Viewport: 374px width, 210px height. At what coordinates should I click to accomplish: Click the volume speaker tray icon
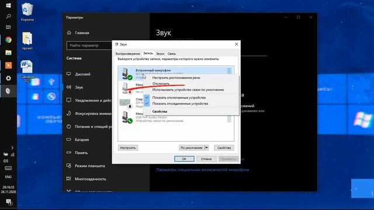pos(6,161)
